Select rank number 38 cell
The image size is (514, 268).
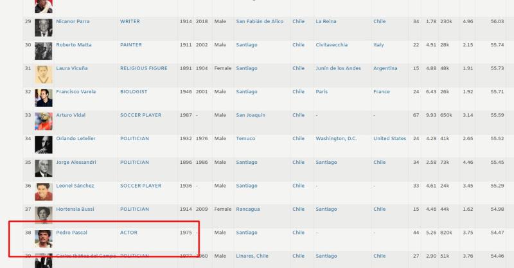pos(28,233)
